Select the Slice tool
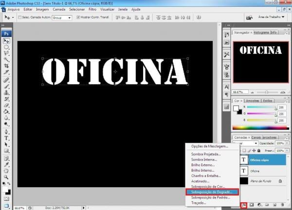292x210 pixels. coord(6,72)
